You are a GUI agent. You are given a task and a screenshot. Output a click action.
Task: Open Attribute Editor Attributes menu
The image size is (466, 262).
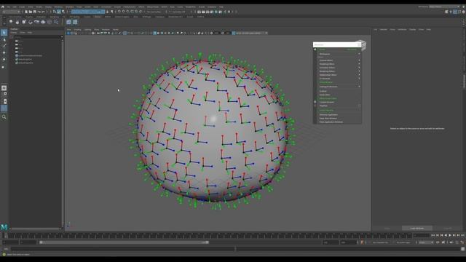pyautogui.click(x=402, y=30)
